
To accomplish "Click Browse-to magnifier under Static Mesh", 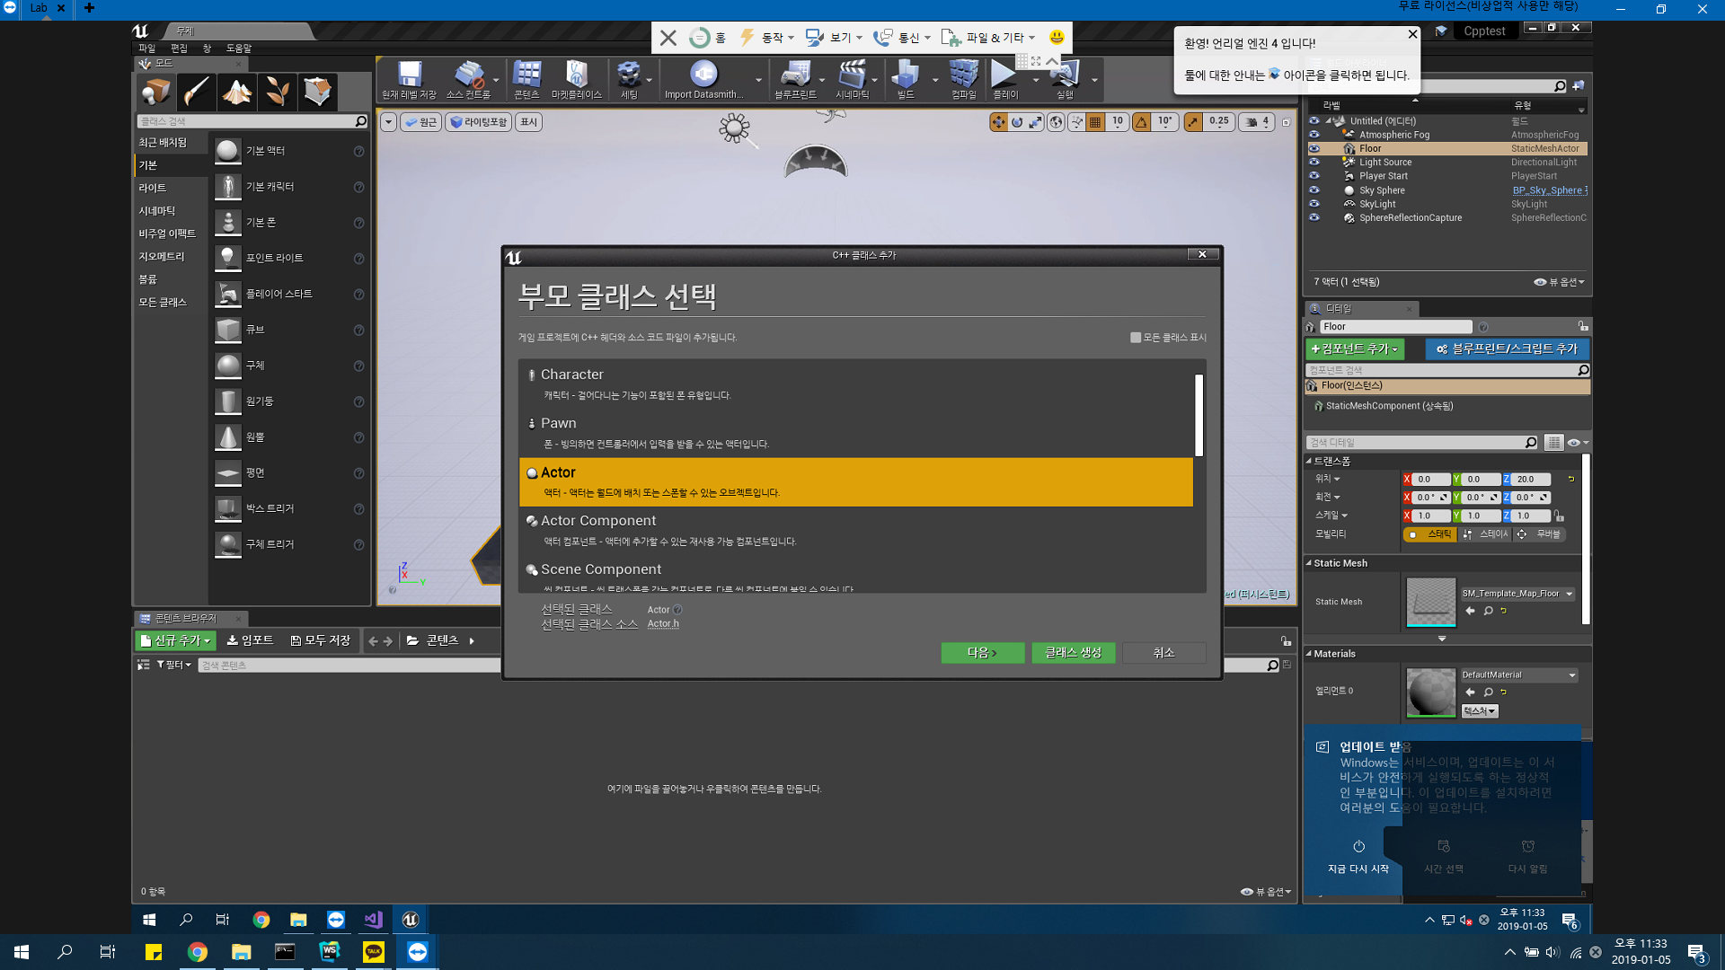I will [x=1489, y=611].
